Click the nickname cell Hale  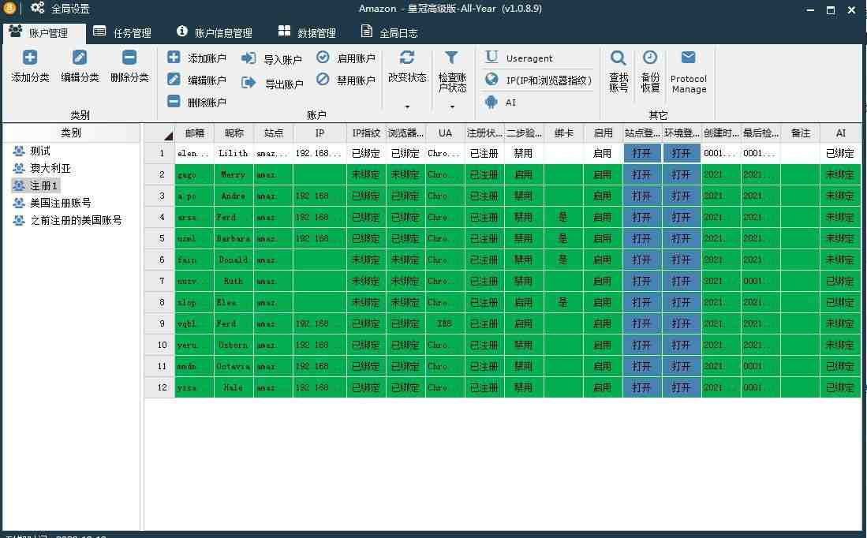(x=234, y=387)
